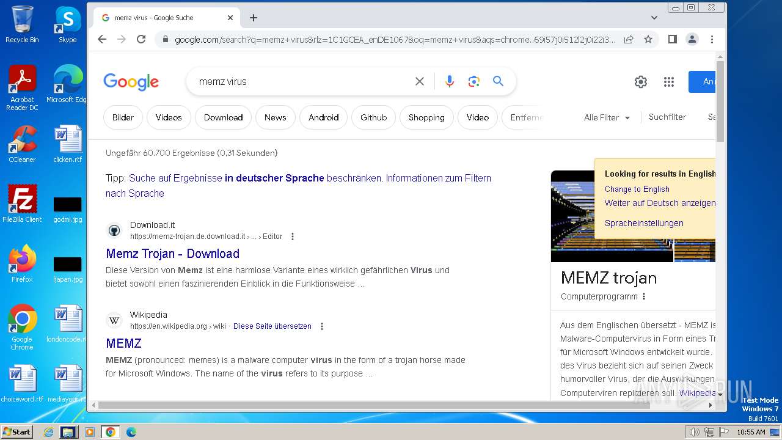Select the Bilder filter tab
Viewport: 782px width, 440px height.
(x=123, y=117)
